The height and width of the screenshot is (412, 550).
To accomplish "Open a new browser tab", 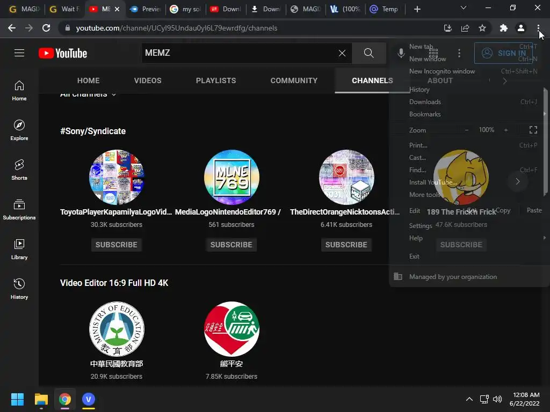I will (417, 9).
